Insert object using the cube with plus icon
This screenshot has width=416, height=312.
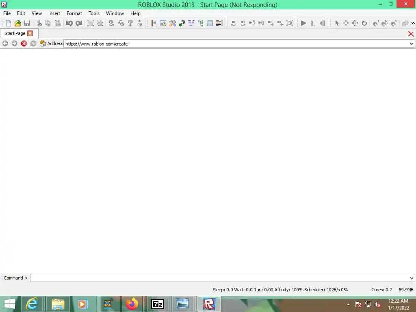click(182, 23)
